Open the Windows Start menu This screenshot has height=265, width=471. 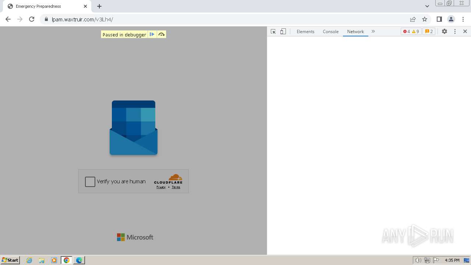pos(10,260)
